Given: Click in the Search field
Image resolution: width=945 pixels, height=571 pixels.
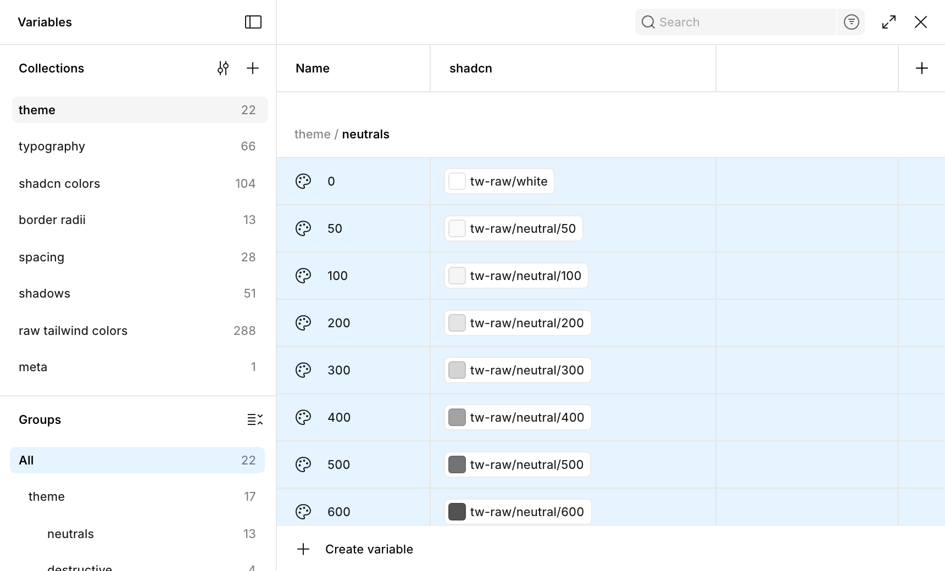Looking at the screenshot, I should [x=736, y=22].
